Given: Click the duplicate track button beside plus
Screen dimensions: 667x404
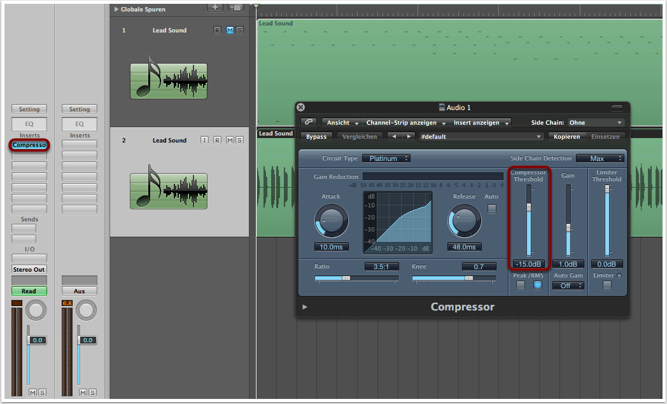Looking at the screenshot, I should point(236,7).
